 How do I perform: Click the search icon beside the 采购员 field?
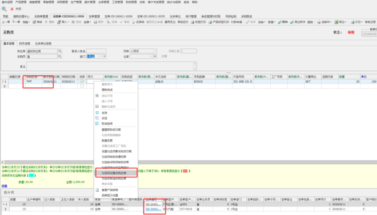(x=60, y=56)
